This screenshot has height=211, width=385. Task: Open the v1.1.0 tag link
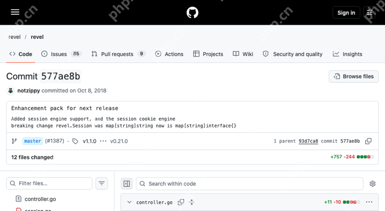(89, 141)
